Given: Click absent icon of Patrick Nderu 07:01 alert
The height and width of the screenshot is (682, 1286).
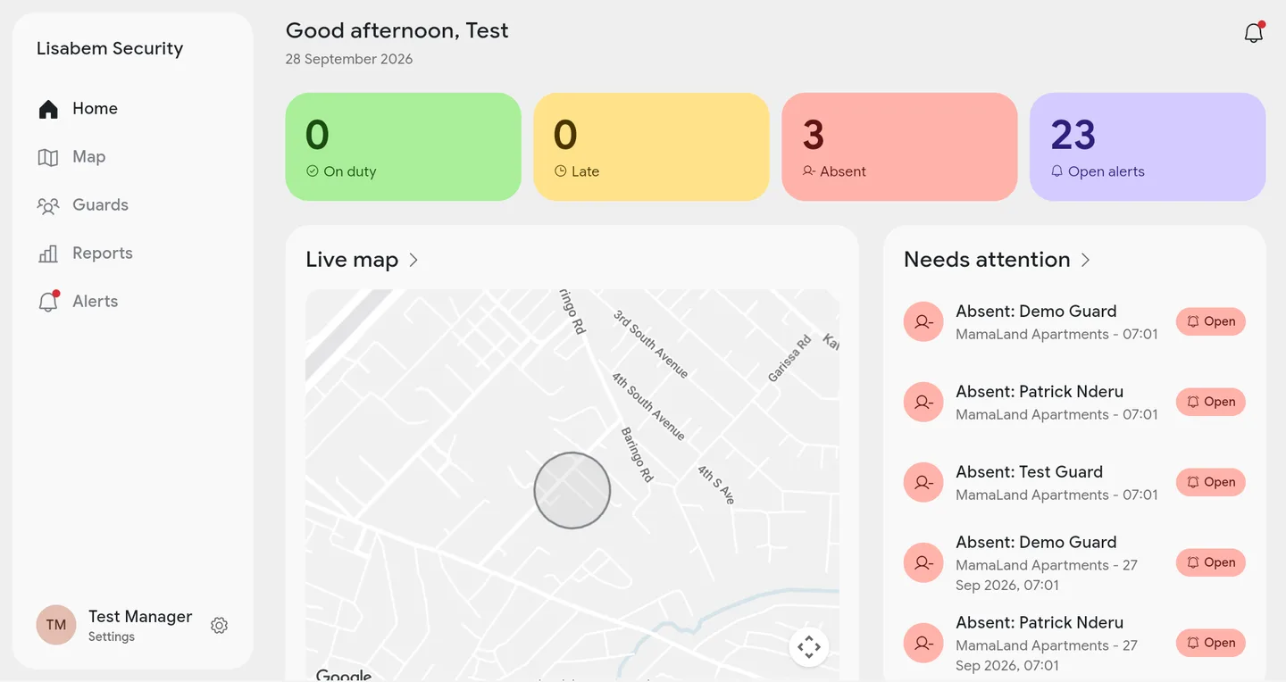Looking at the screenshot, I should point(923,402).
